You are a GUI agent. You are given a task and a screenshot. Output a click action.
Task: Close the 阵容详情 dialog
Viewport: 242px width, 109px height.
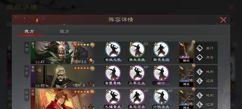pyautogui.click(x=223, y=20)
